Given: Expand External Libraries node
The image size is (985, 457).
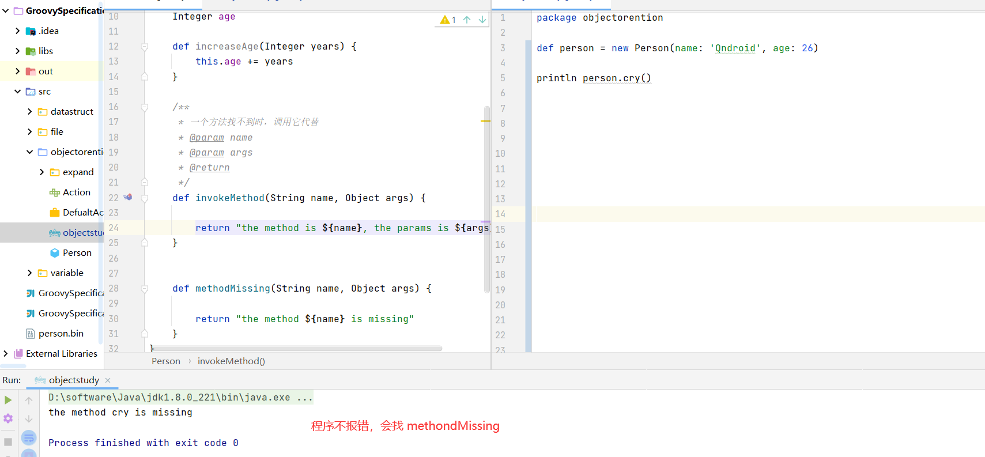Looking at the screenshot, I should (6, 353).
